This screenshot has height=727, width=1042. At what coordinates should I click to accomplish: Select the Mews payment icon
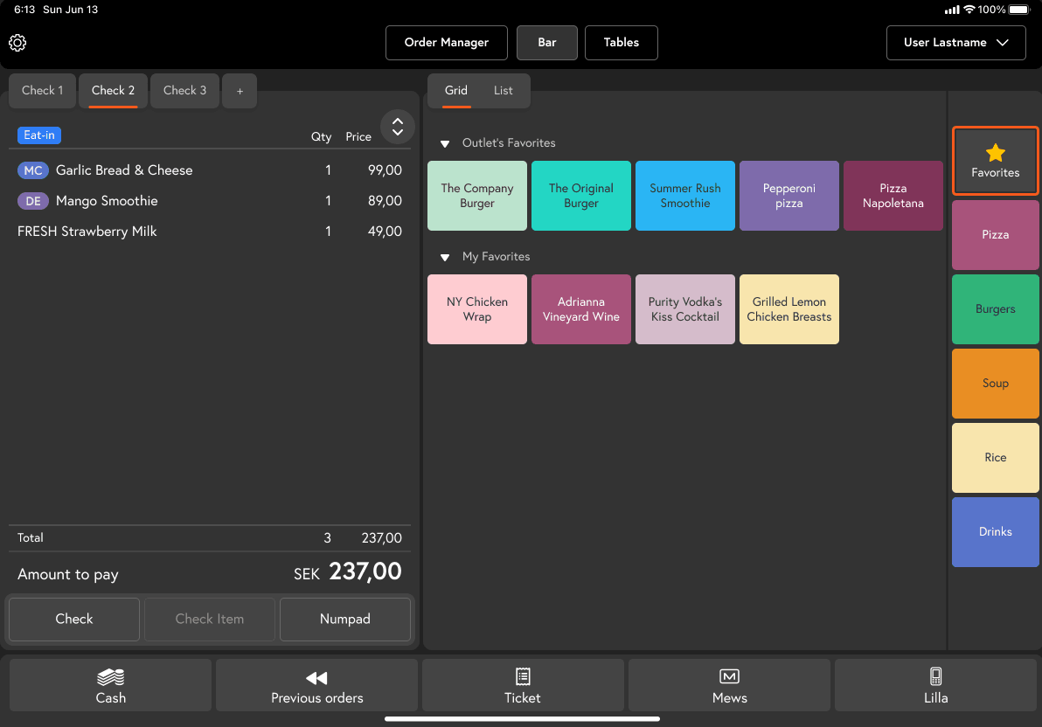point(729,676)
